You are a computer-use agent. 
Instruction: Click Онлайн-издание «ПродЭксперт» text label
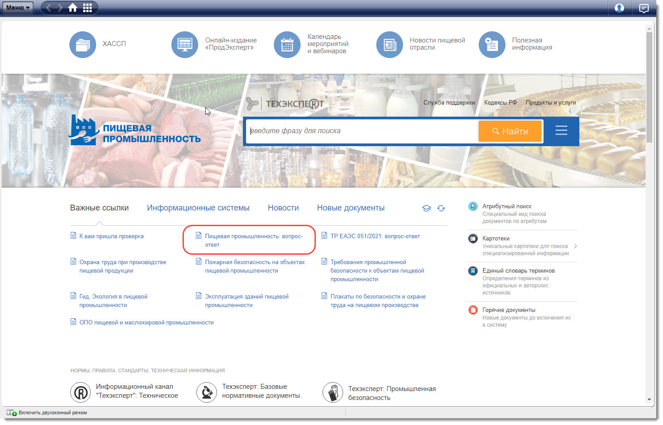(x=231, y=44)
